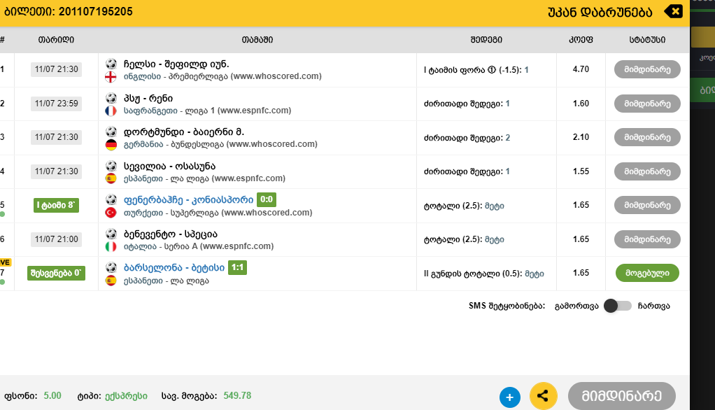Click იტალია league link in row 6
Viewport: 715px width, 410px height.
[x=140, y=247]
